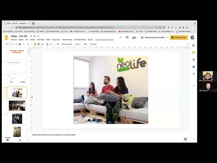Open the Morning Routine bookmark folder
The height and width of the screenshot is (163, 217).
click(53, 32)
